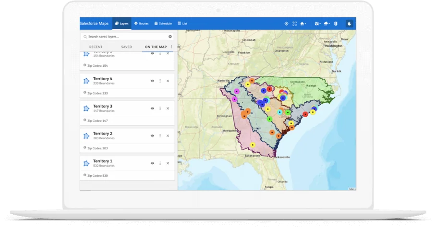
Task: Open the Schedule tab
Action: (x=163, y=24)
